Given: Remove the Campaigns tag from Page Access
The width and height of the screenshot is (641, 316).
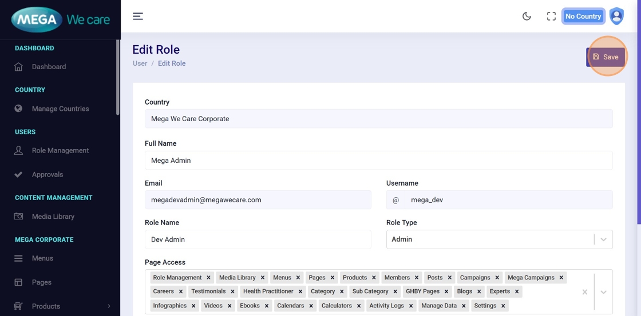Looking at the screenshot, I should coord(497,278).
